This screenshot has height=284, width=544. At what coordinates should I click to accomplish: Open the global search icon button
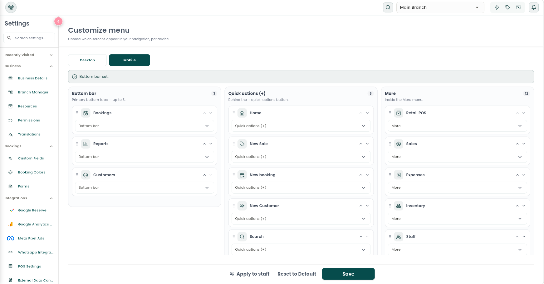click(388, 7)
